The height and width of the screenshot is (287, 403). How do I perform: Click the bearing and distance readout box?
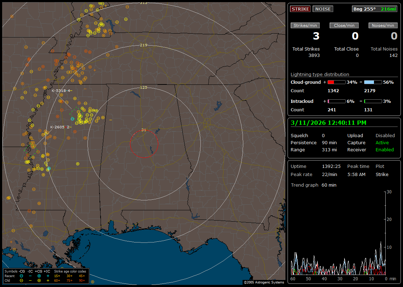[375, 9]
